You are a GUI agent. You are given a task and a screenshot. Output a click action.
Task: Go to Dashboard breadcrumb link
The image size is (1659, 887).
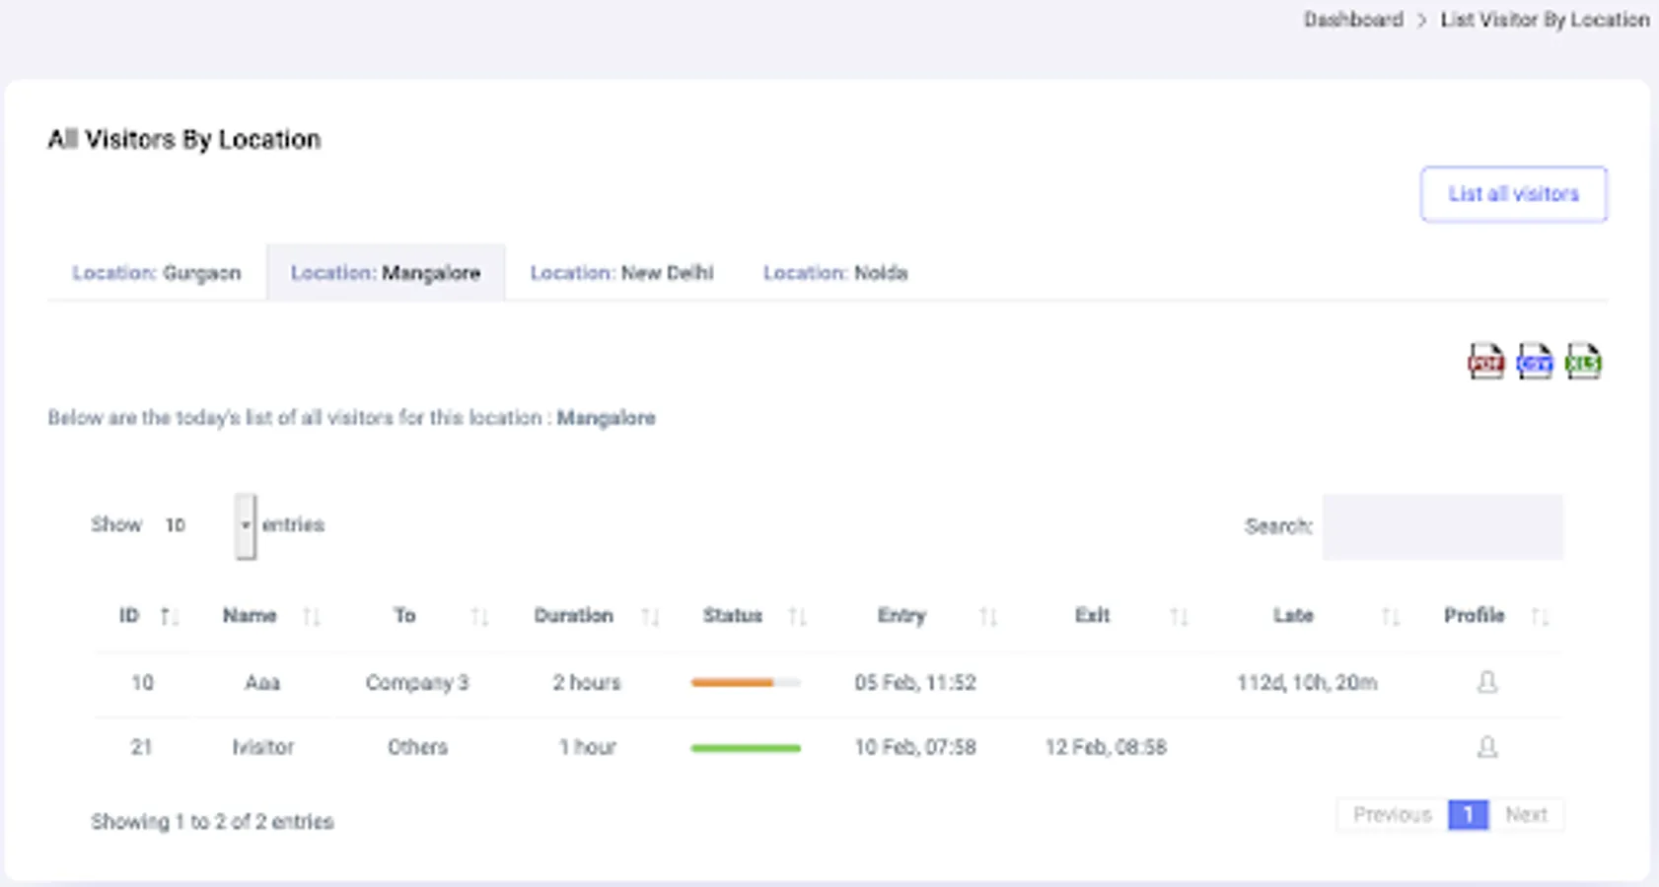(1352, 20)
